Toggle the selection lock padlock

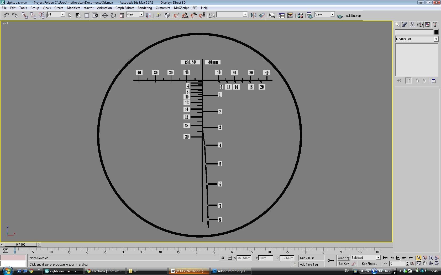click(x=223, y=258)
